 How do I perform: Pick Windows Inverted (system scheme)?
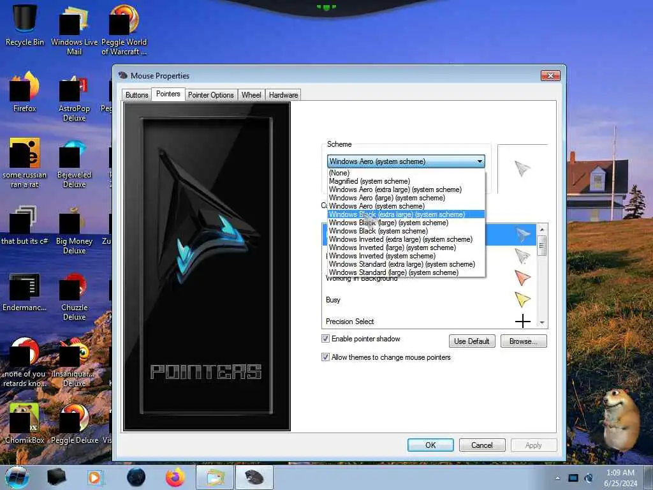[x=406, y=256]
